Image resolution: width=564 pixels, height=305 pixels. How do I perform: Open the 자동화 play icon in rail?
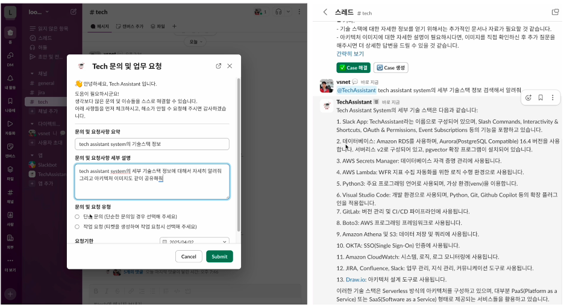coord(10,124)
